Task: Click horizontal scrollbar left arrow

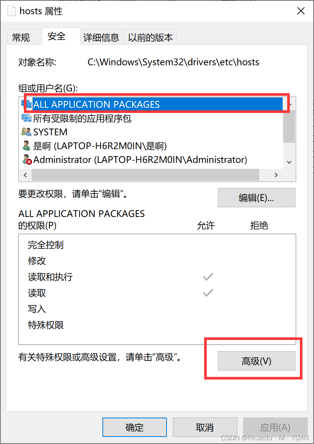Action: pyautogui.click(x=25, y=175)
